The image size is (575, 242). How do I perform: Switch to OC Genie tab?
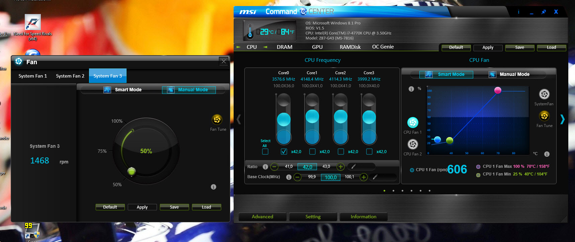[x=383, y=47]
